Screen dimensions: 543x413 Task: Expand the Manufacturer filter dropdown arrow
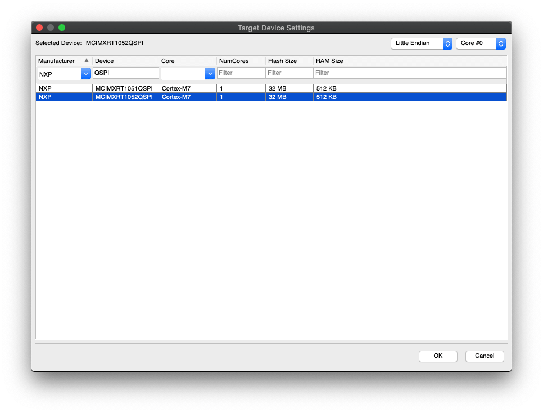coord(86,74)
